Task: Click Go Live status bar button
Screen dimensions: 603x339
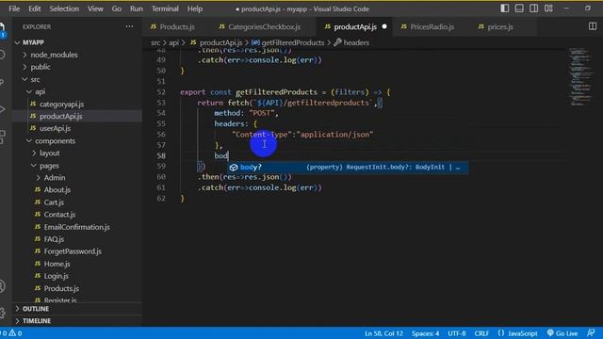Action: point(562,333)
